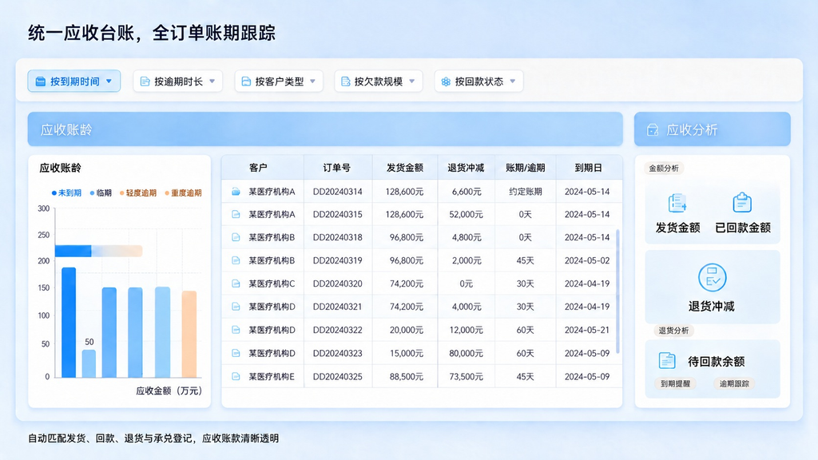Viewport: 818px width, 460px height.
Task: Click the 某医疗机构E customer cell
Action: (x=272, y=377)
